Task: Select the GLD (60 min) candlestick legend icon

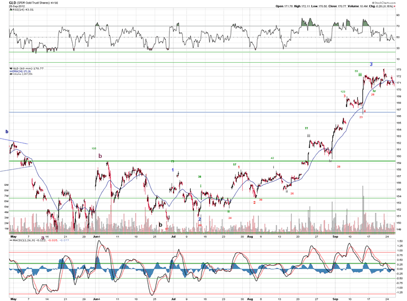Action: [x=10, y=68]
